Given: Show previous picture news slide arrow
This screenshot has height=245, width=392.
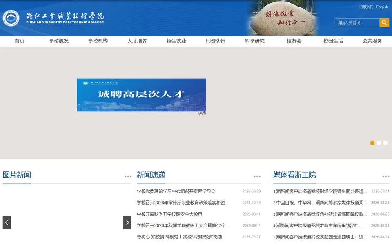Looking at the screenshot, I should (7, 222).
